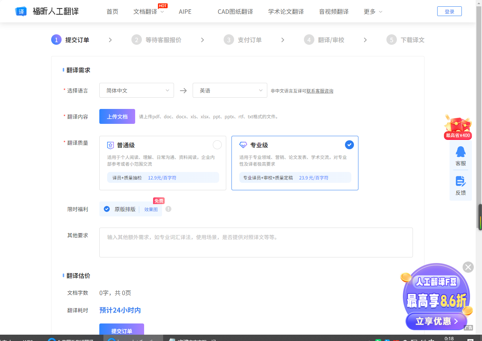Click the 其他要求 requirements input field
Screen dimensions: 482x341
(256, 242)
